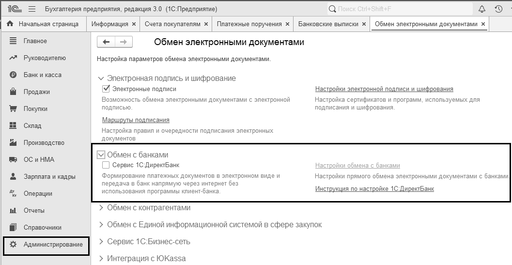
Task: Enable the Сервис 1С:ДиректБанк checkbox
Action: point(106,165)
